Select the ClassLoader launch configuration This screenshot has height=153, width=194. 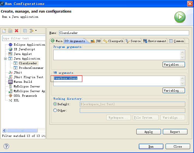[28, 63]
